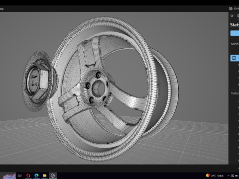Expand hidden system tray icons chevron
Image resolution: width=239 pixels, height=179 pixels.
point(229,176)
